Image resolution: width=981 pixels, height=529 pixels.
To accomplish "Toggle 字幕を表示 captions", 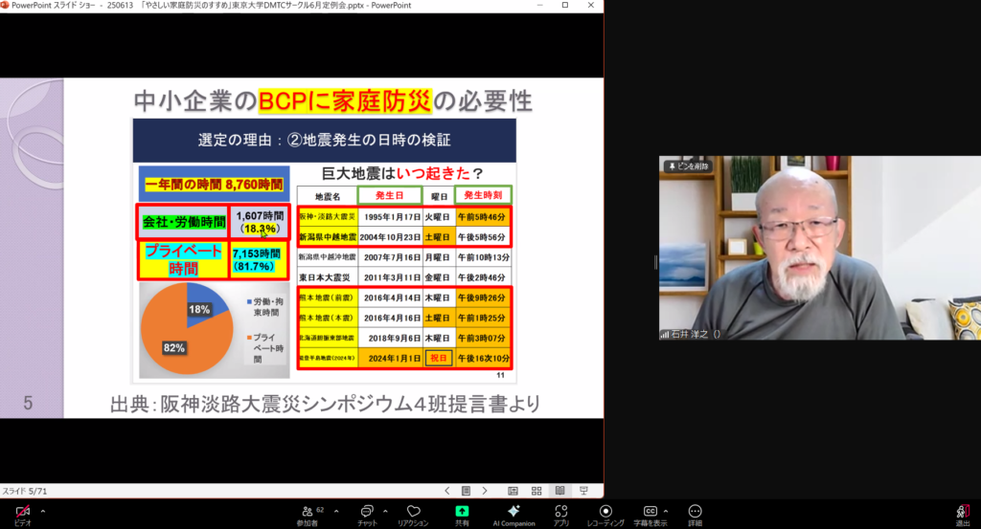I will point(650,513).
